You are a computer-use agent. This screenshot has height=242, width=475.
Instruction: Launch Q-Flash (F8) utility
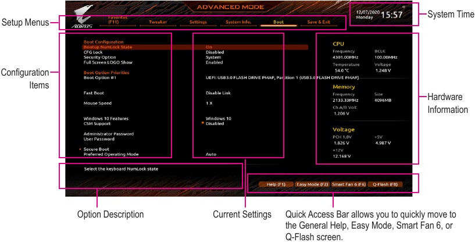[x=385, y=184]
